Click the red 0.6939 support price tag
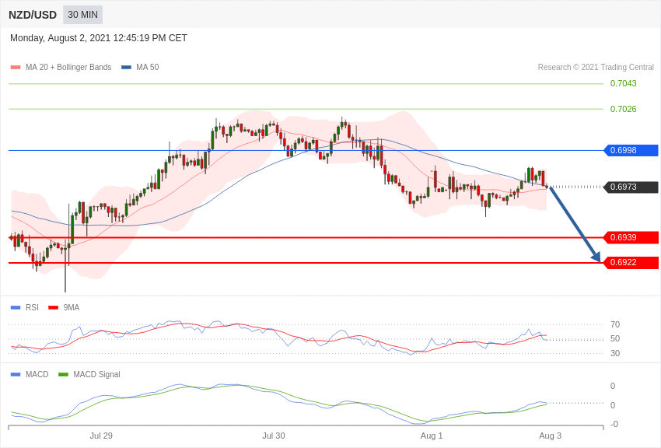661x448 pixels. 631,237
